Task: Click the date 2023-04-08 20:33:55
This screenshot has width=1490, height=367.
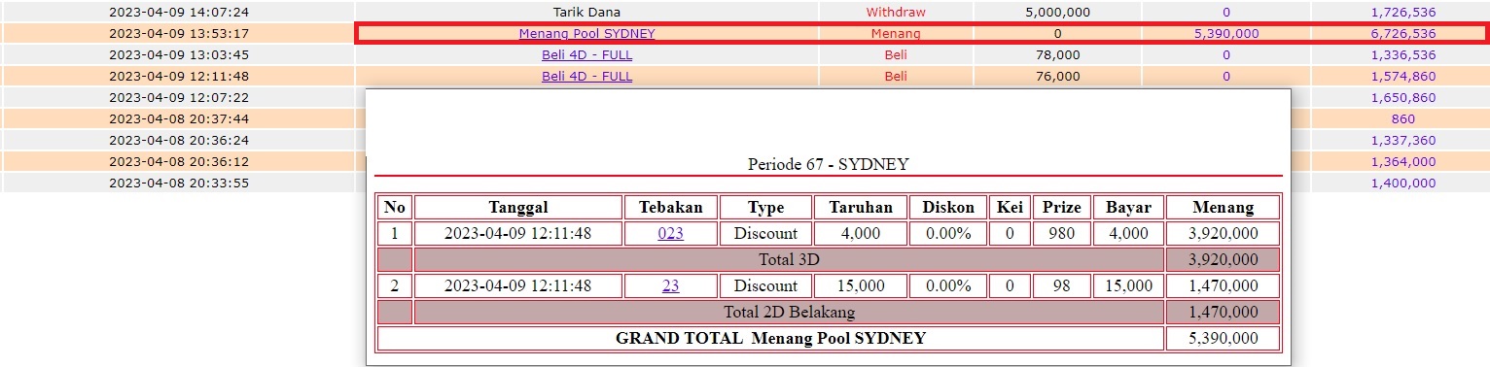Action: (178, 183)
